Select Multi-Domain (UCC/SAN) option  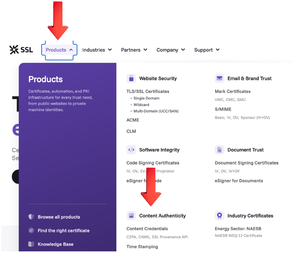[x=156, y=111]
